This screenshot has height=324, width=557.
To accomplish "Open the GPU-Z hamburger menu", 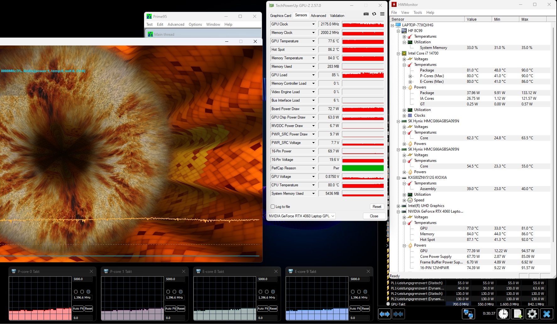I will click(382, 14).
